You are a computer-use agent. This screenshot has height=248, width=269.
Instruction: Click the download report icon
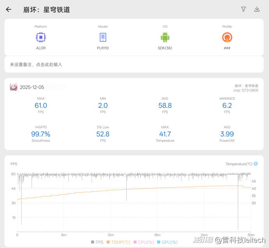257,9
